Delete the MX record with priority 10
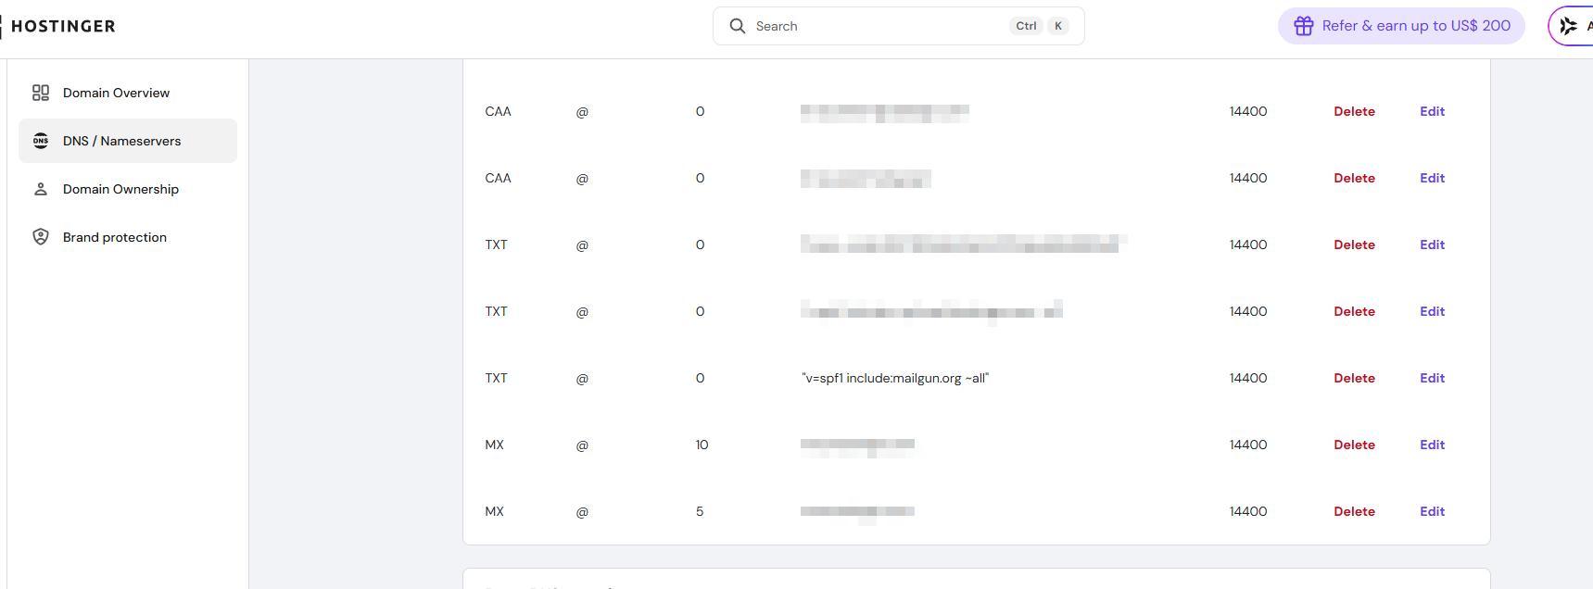 [1354, 445]
